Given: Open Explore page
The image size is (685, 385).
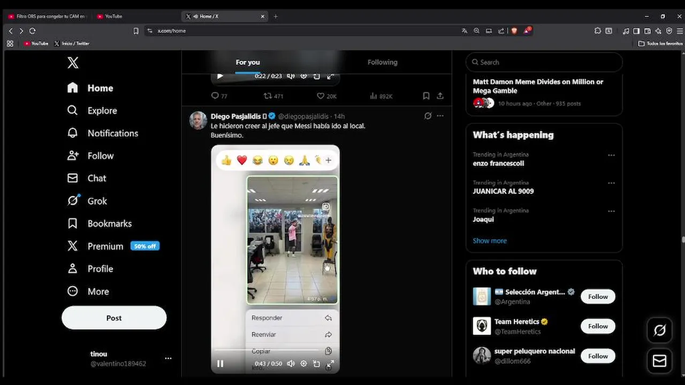Looking at the screenshot, I should (x=92, y=111).
